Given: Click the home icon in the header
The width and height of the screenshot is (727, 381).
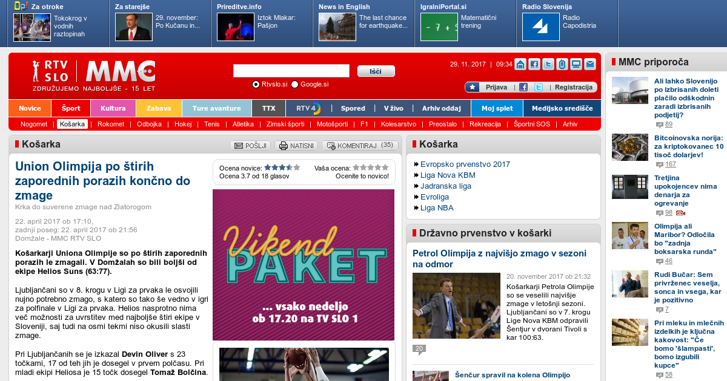Looking at the screenshot, I should pos(520,64).
